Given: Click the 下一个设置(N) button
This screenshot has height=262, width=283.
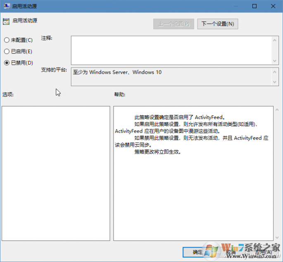Looking at the screenshot, I should point(218,24).
